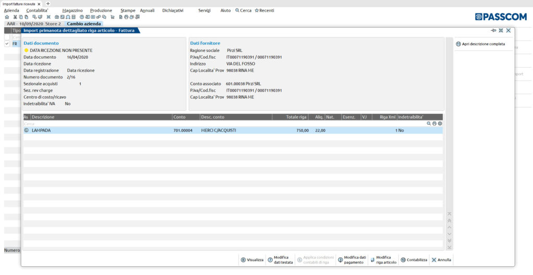Image resolution: width=533 pixels, height=275 pixels.
Task: Select the Import fatture ricevute tab
Action: pos(19,4)
